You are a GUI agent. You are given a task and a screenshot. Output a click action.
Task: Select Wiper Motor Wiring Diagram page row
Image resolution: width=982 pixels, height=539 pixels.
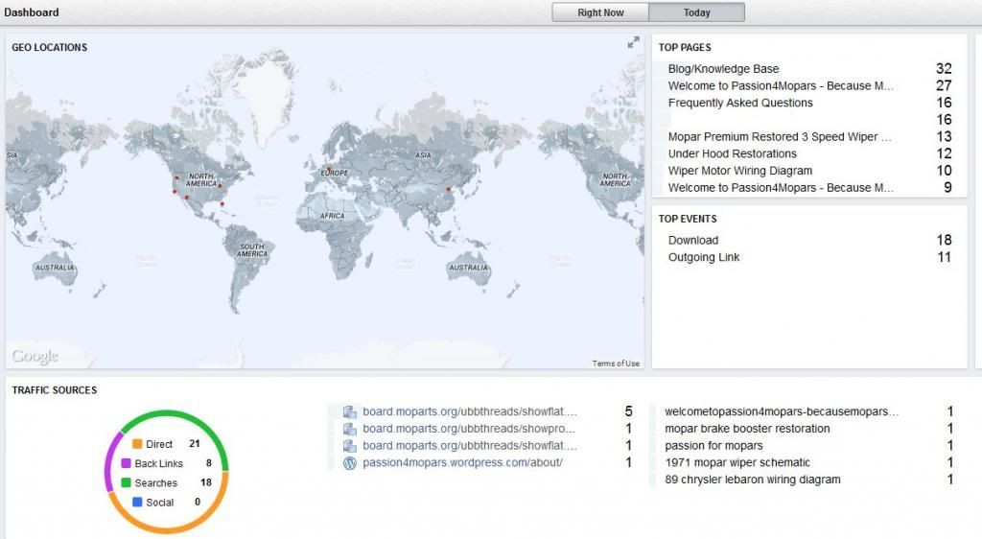(x=809, y=171)
